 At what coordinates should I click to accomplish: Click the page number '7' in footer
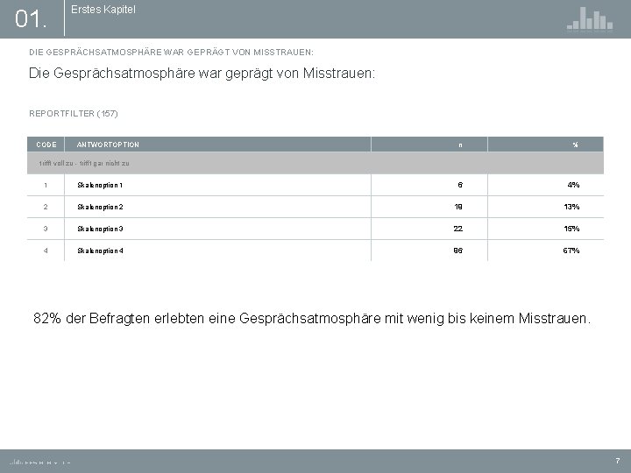[618, 461]
